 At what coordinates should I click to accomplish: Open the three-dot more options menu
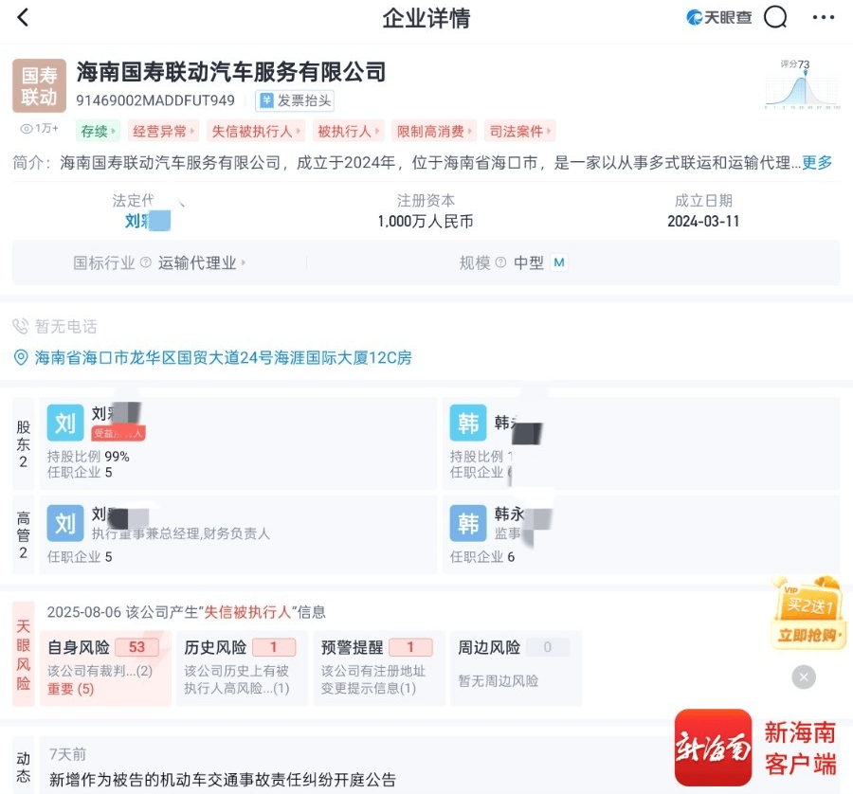point(823,18)
